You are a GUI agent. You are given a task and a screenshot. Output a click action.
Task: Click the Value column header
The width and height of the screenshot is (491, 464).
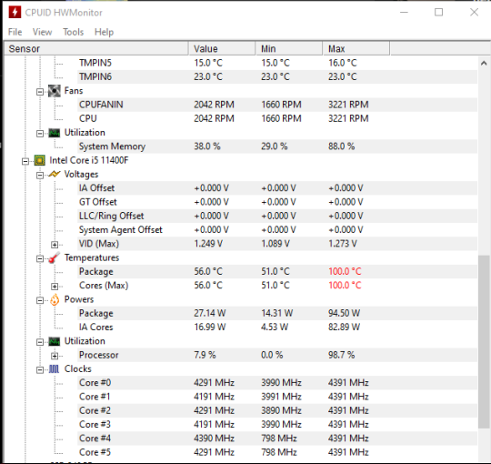point(222,48)
